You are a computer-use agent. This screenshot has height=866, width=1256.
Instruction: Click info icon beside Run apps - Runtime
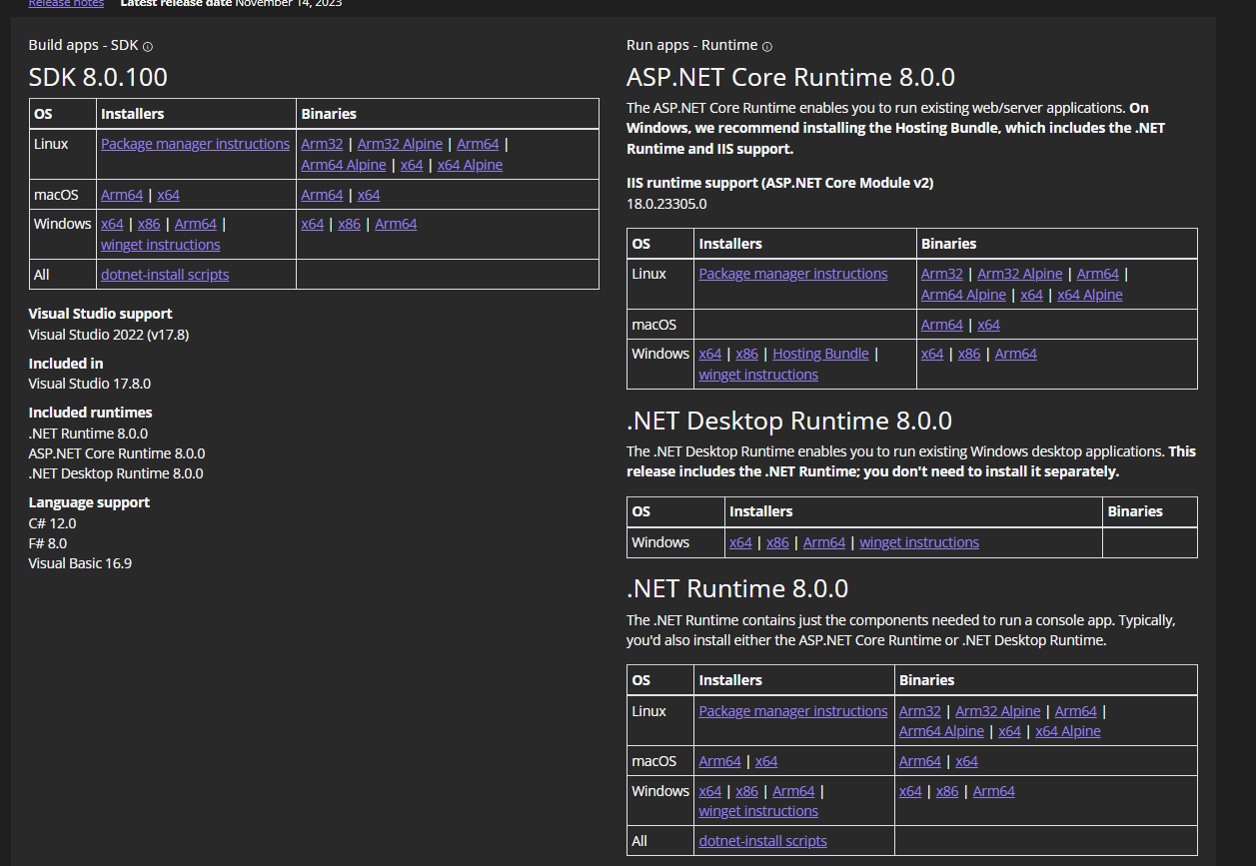tap(767, 47)
